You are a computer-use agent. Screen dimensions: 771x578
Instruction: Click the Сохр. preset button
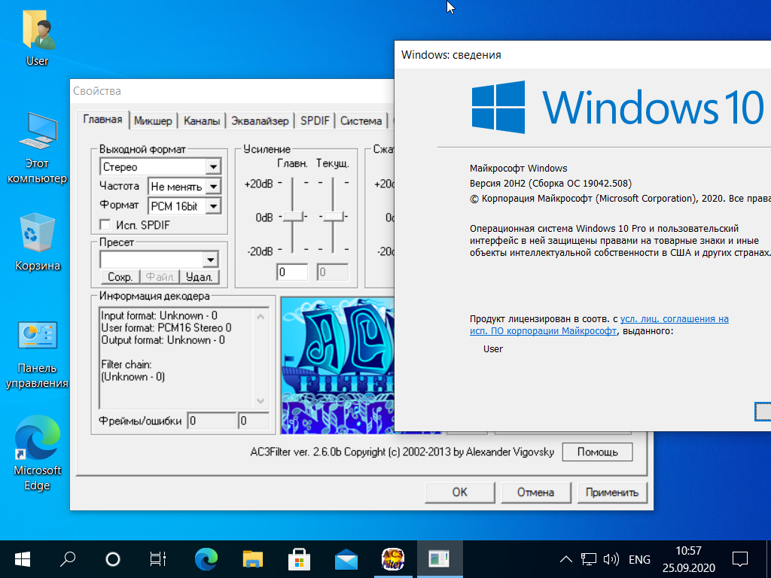pos(120,277)
